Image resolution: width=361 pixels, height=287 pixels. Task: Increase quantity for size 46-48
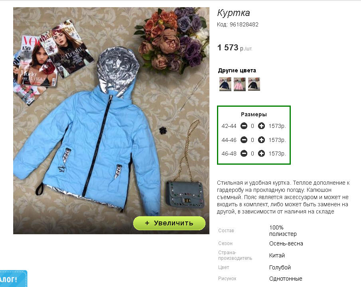pos(261,153)
